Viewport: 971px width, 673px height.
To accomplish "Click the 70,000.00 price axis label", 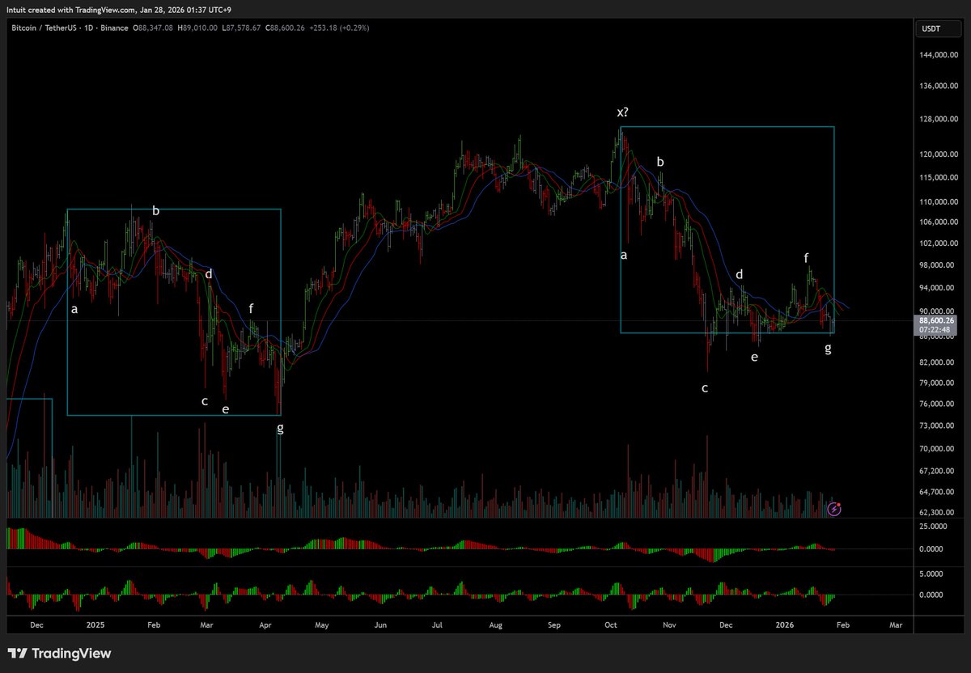I will tap(939, 449).
